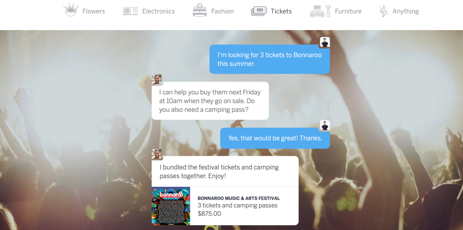Click the Bonnaroo festival poster thumbnail

171,206
